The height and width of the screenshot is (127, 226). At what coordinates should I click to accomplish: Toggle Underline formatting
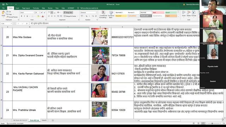pyautogui.click(x=27, y=16)
